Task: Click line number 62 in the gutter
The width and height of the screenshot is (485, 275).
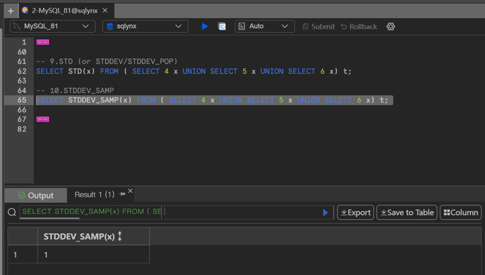Action: pos(22,71)
